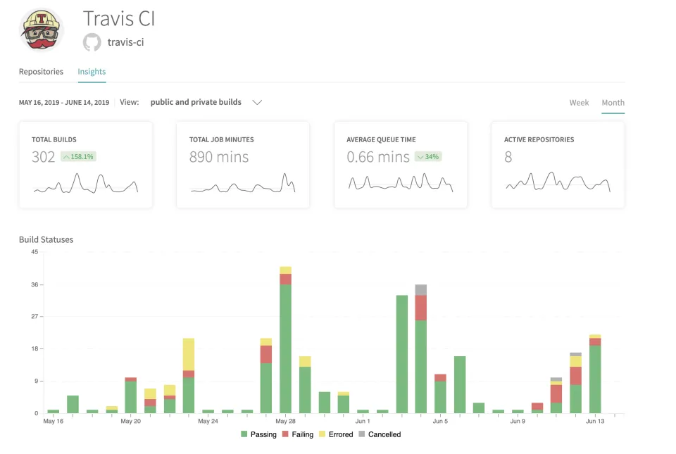Click the Jun 5 axis label
The image size is (676, 454).
pos(440,421)
